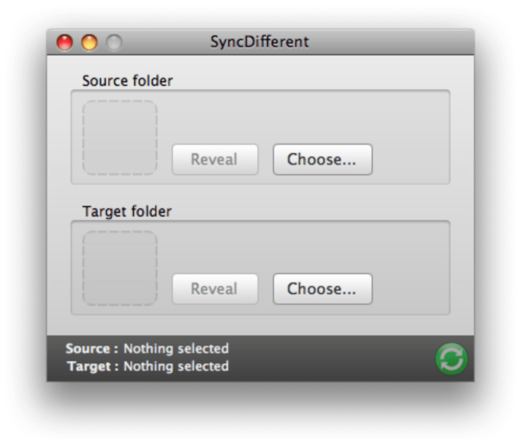521x446 pixels.
Task: Click the Target folder dashed drop well
Action: pos(120,268)
